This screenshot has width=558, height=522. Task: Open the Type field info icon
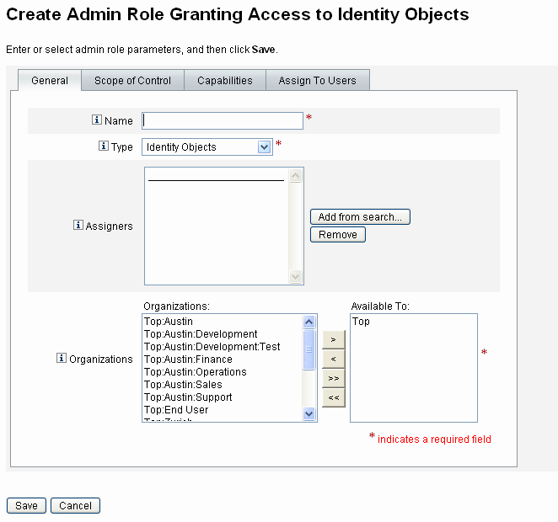[x=103, y=146]
